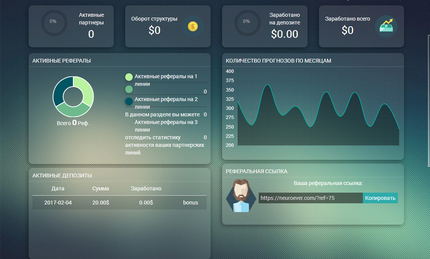The width and height of the screenshot is (430, 259).
Task: Click the medium green legend circle
Action: click(129, 89)
